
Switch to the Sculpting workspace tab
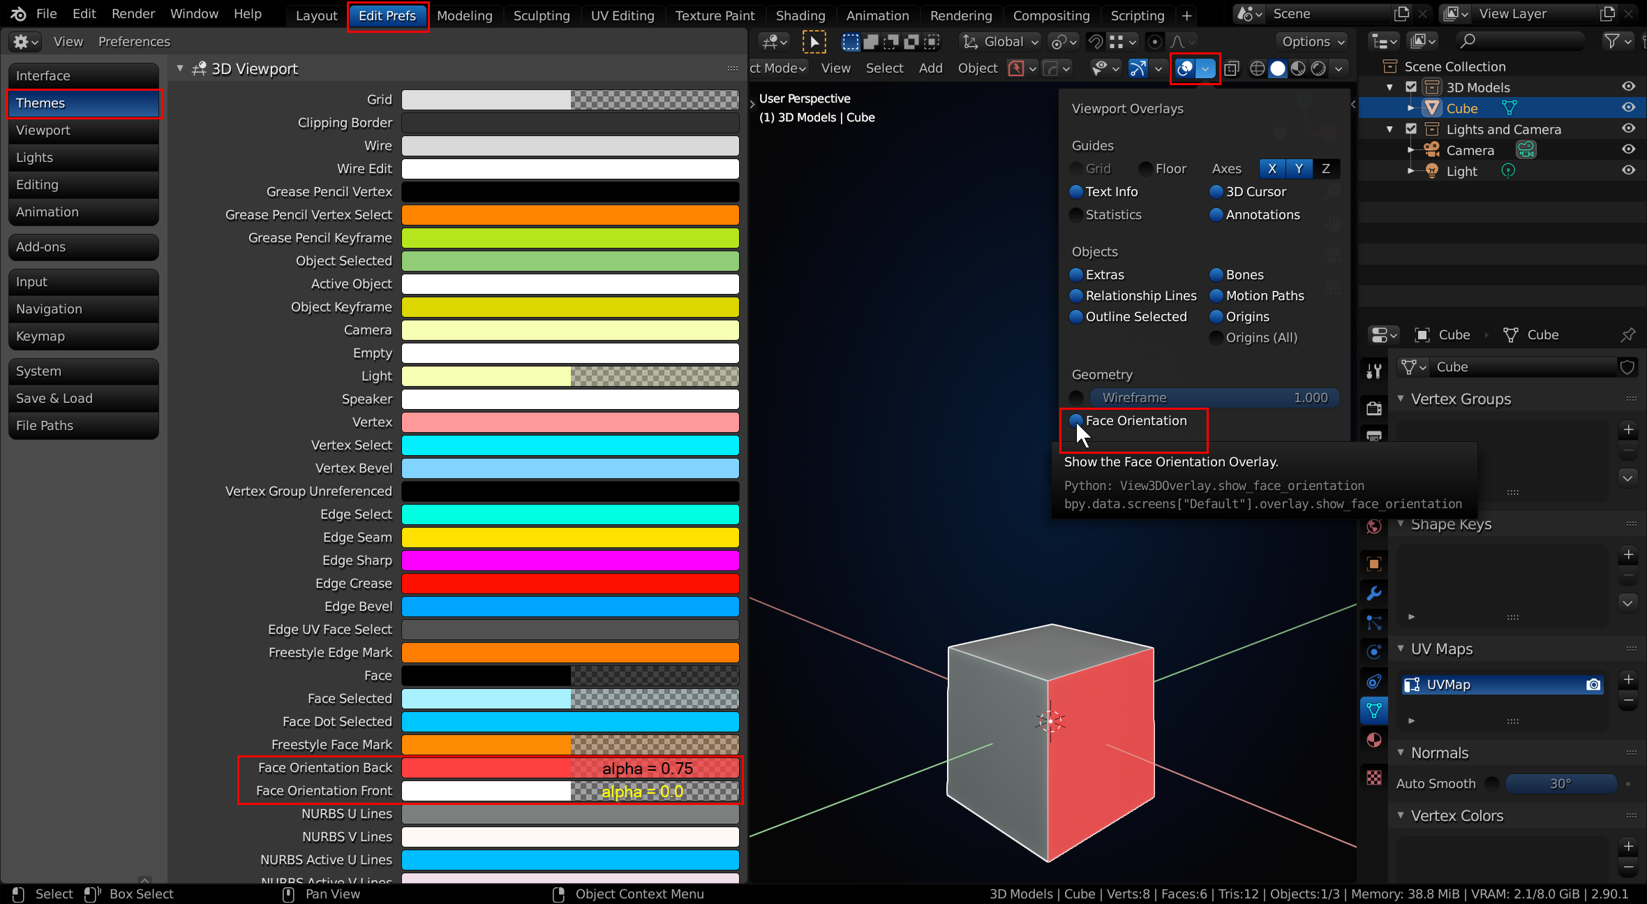point(541,15)
